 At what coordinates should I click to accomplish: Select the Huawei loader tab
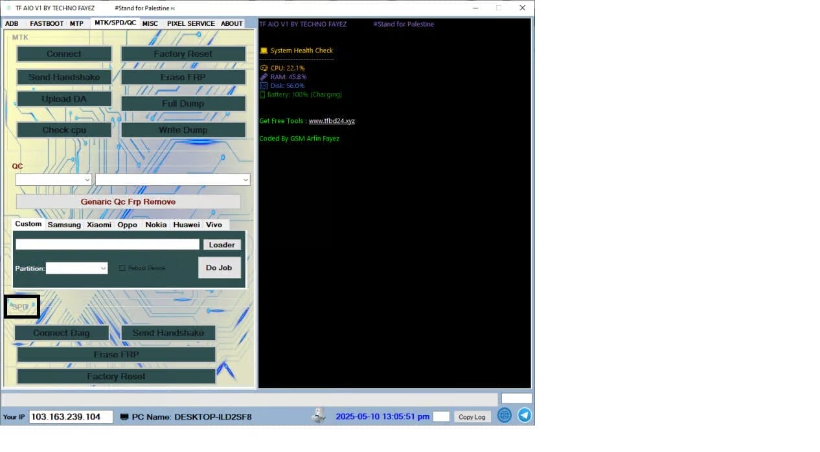pyautogui.click(x=187, y=225)
